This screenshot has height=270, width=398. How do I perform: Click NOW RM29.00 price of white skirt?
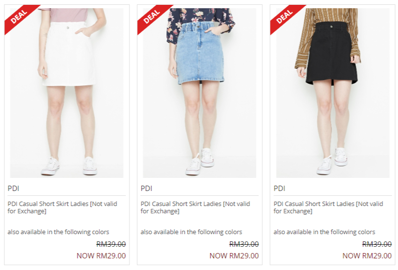101,255
